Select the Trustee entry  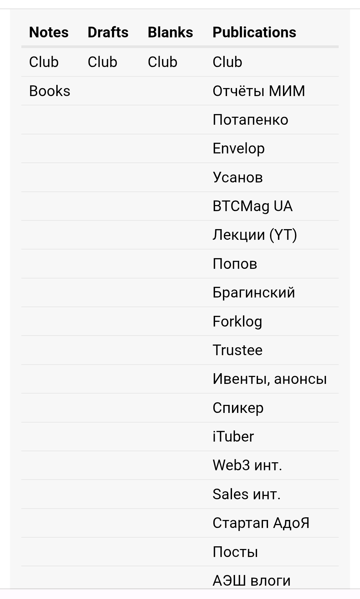(x=237, y=350)
